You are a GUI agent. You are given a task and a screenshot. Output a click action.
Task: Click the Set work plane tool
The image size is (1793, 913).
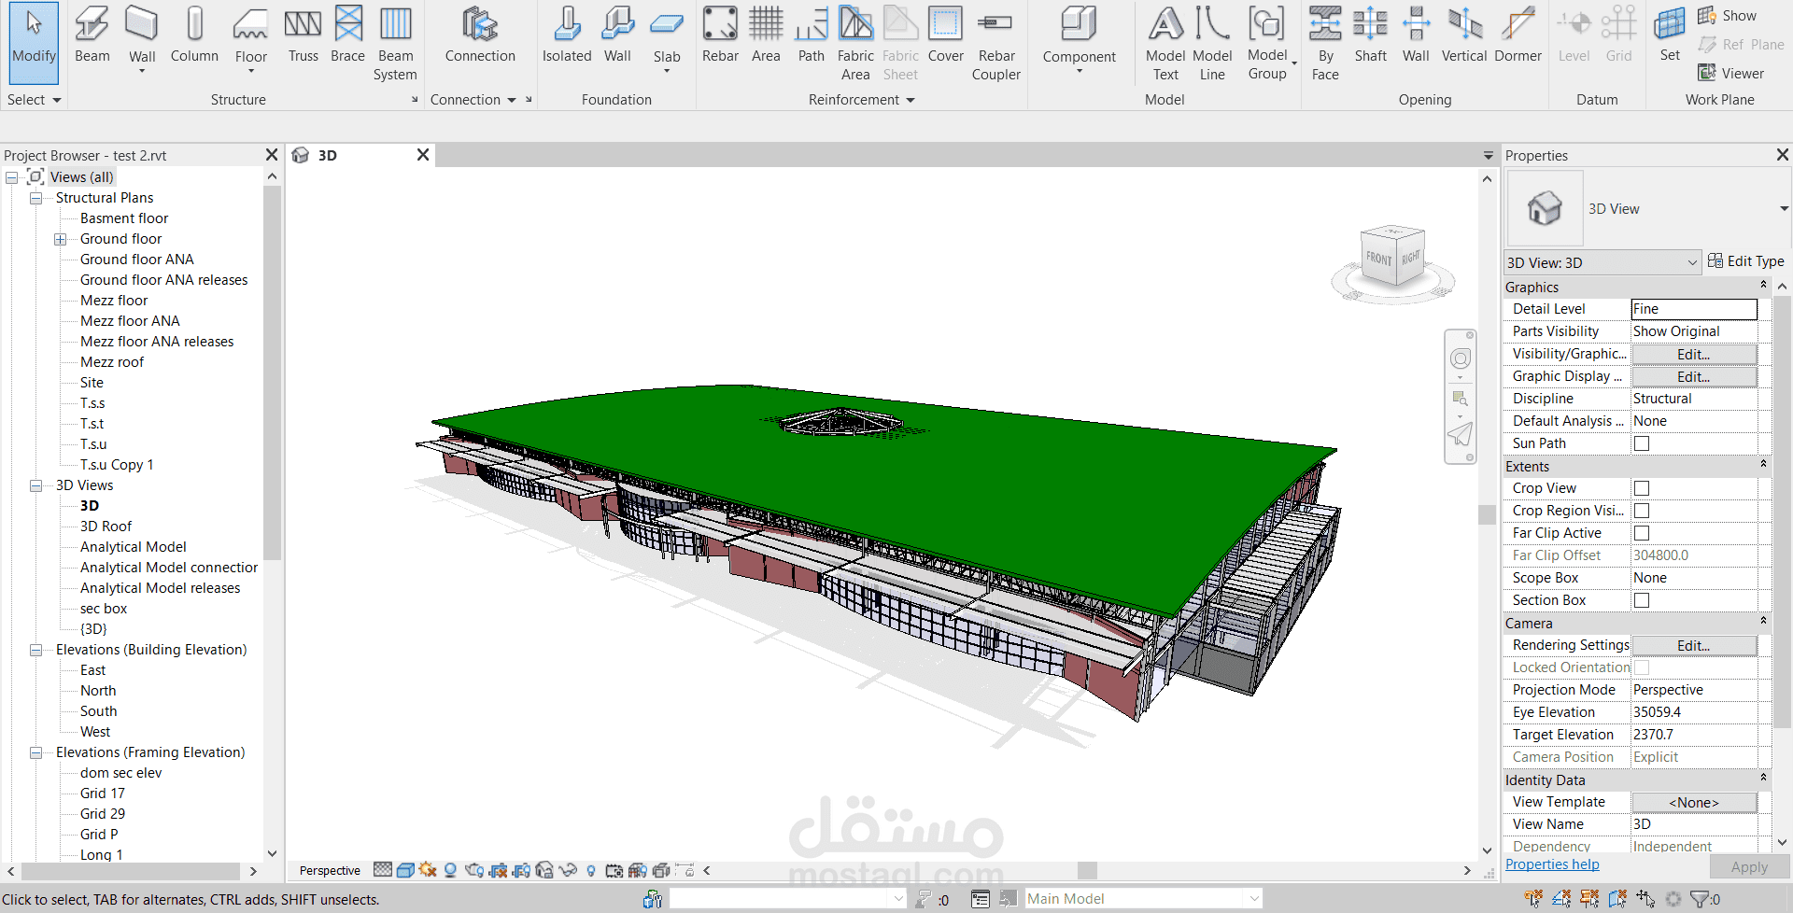1670,35
